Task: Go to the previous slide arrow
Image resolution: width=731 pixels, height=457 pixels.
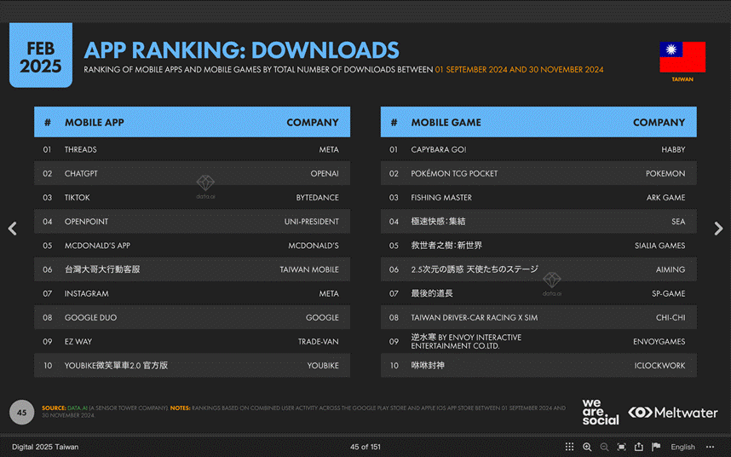Action: coord(13,228)
